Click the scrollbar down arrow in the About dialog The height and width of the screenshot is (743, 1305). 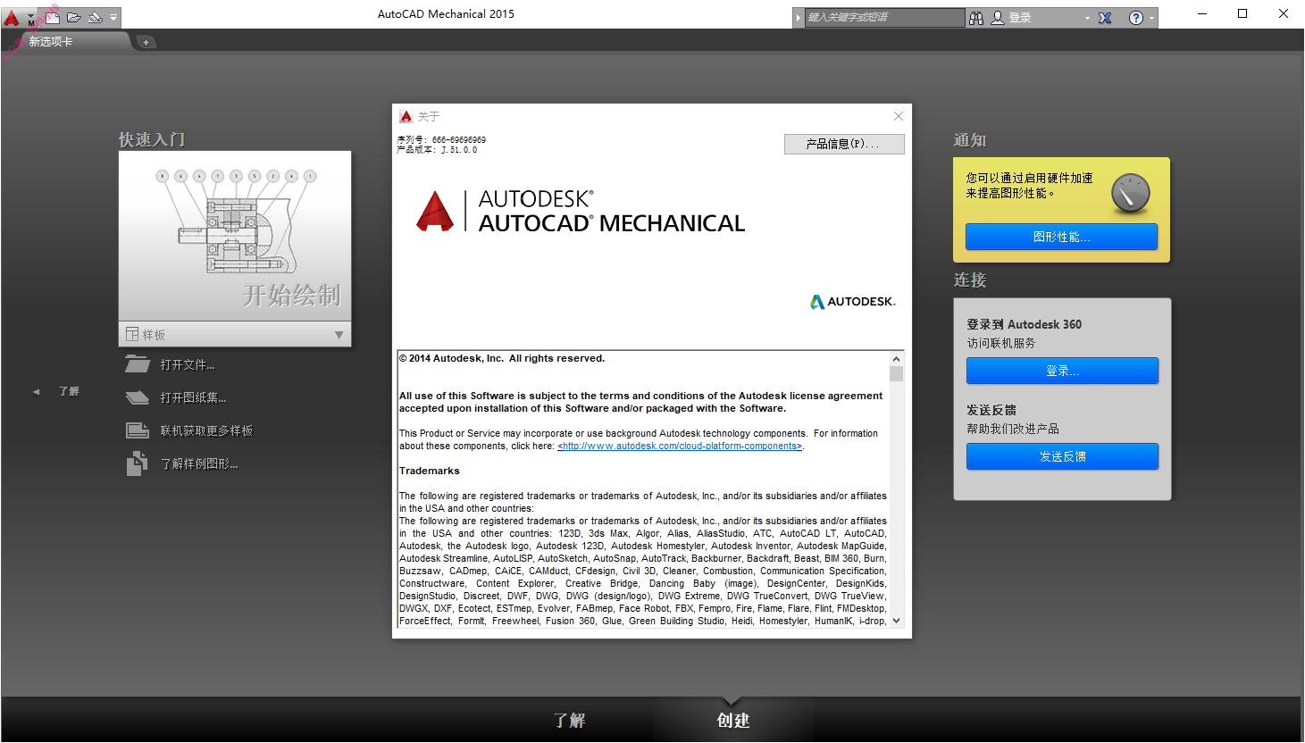point(896,621)
